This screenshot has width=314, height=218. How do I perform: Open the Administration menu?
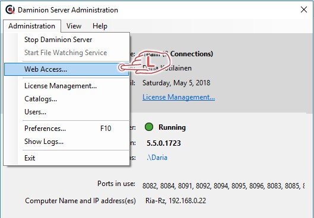32,26
